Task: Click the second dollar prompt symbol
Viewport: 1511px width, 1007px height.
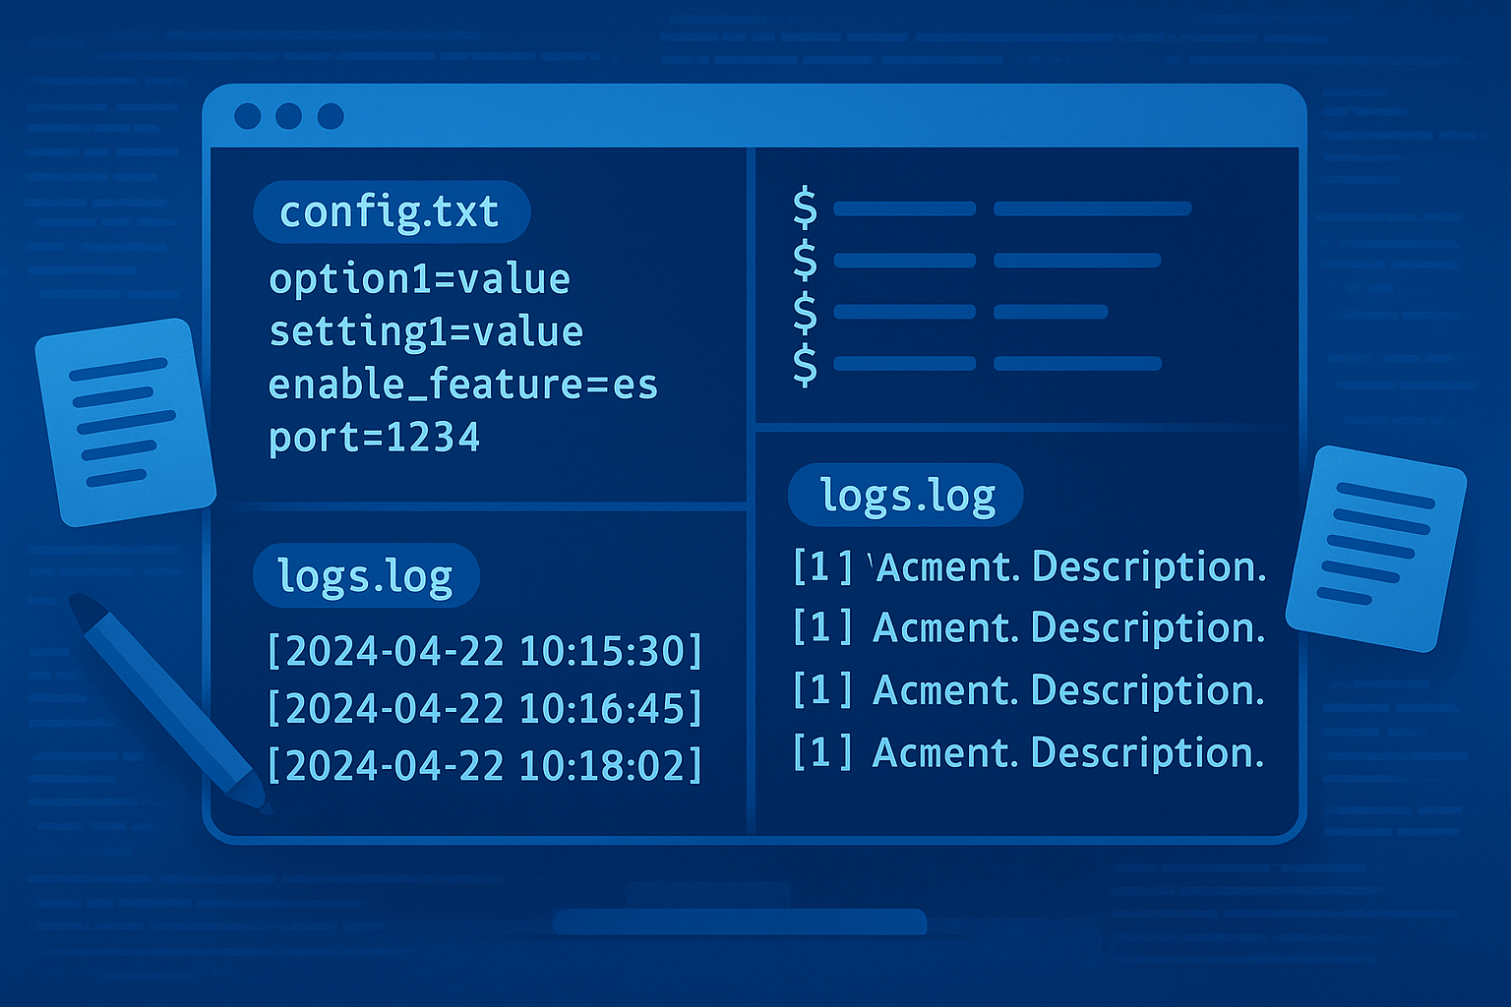Action: click(x=805, y=261)
